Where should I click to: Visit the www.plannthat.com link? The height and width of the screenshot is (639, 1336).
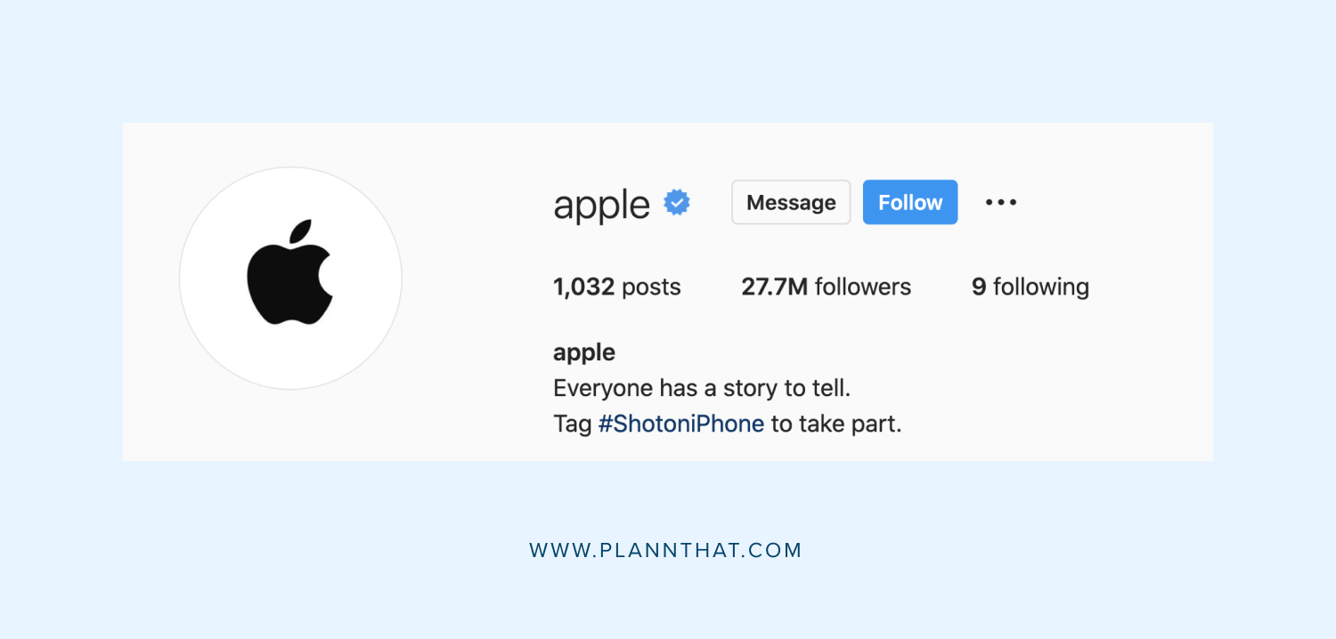coord(667,550)
